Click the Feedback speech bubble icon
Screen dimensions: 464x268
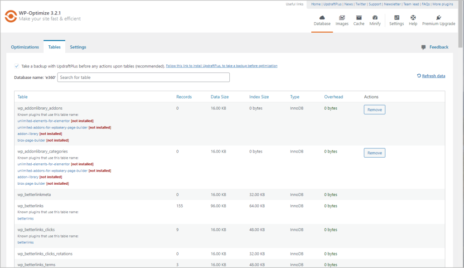click(x=423, y=47)
